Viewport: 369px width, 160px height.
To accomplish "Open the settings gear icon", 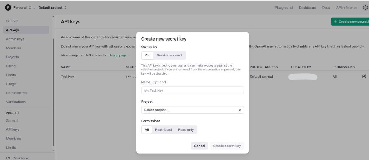I will 366,7.
